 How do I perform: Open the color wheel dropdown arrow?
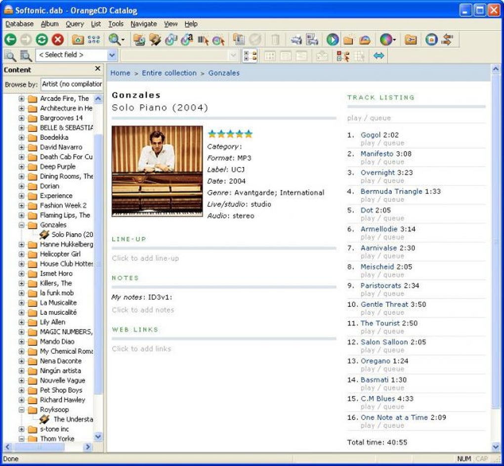click(x=394, y=40)
